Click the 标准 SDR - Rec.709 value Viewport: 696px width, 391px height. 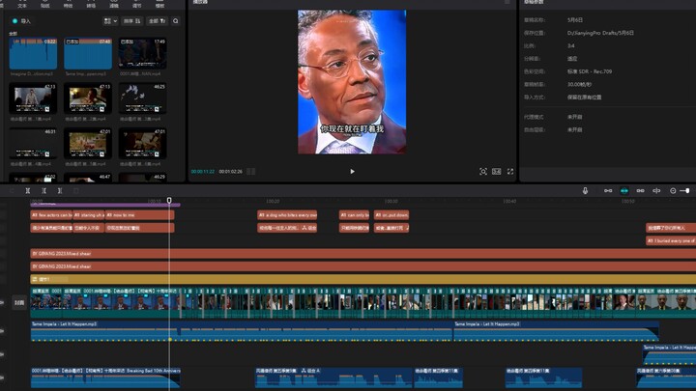tap(590, 71)
